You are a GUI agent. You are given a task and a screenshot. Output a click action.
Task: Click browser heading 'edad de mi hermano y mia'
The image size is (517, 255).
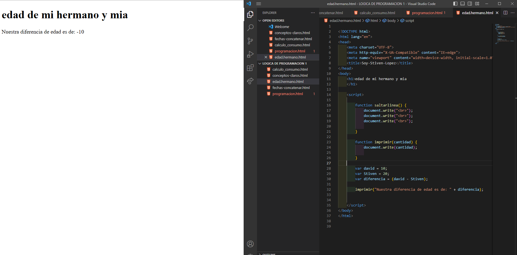pyautogui.click(x=65, y=15)
